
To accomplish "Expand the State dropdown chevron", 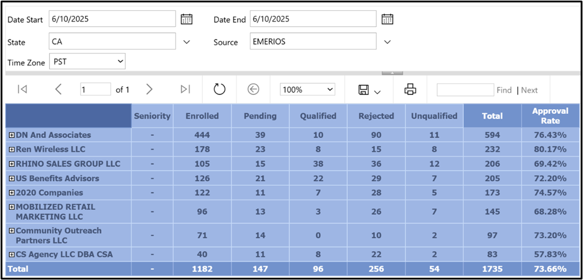I will point(187,42).
